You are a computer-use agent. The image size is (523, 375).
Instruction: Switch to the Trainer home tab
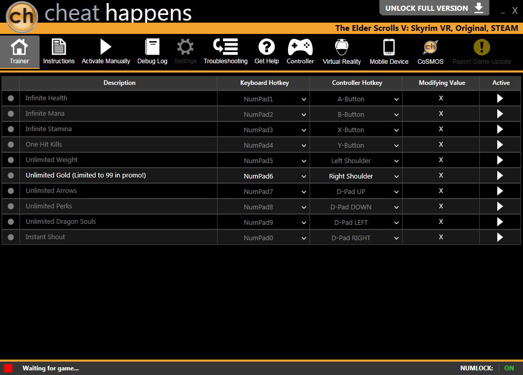tap(20, 52)
